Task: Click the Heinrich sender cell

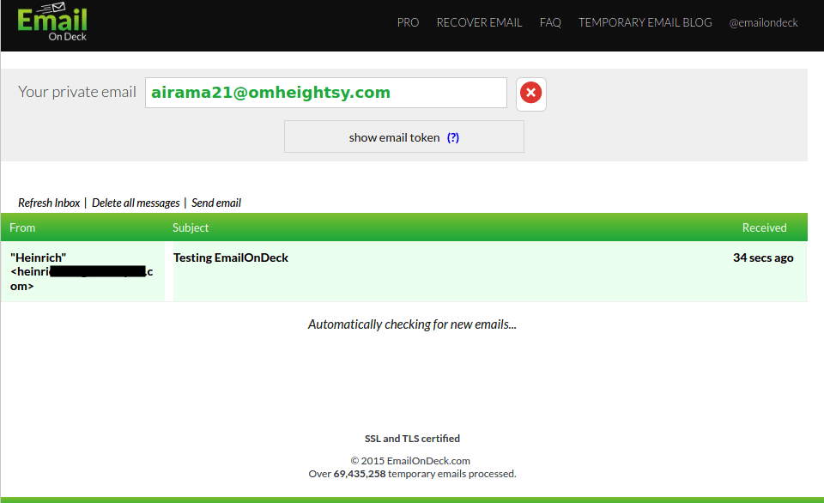Action: [x=83, y=272]
